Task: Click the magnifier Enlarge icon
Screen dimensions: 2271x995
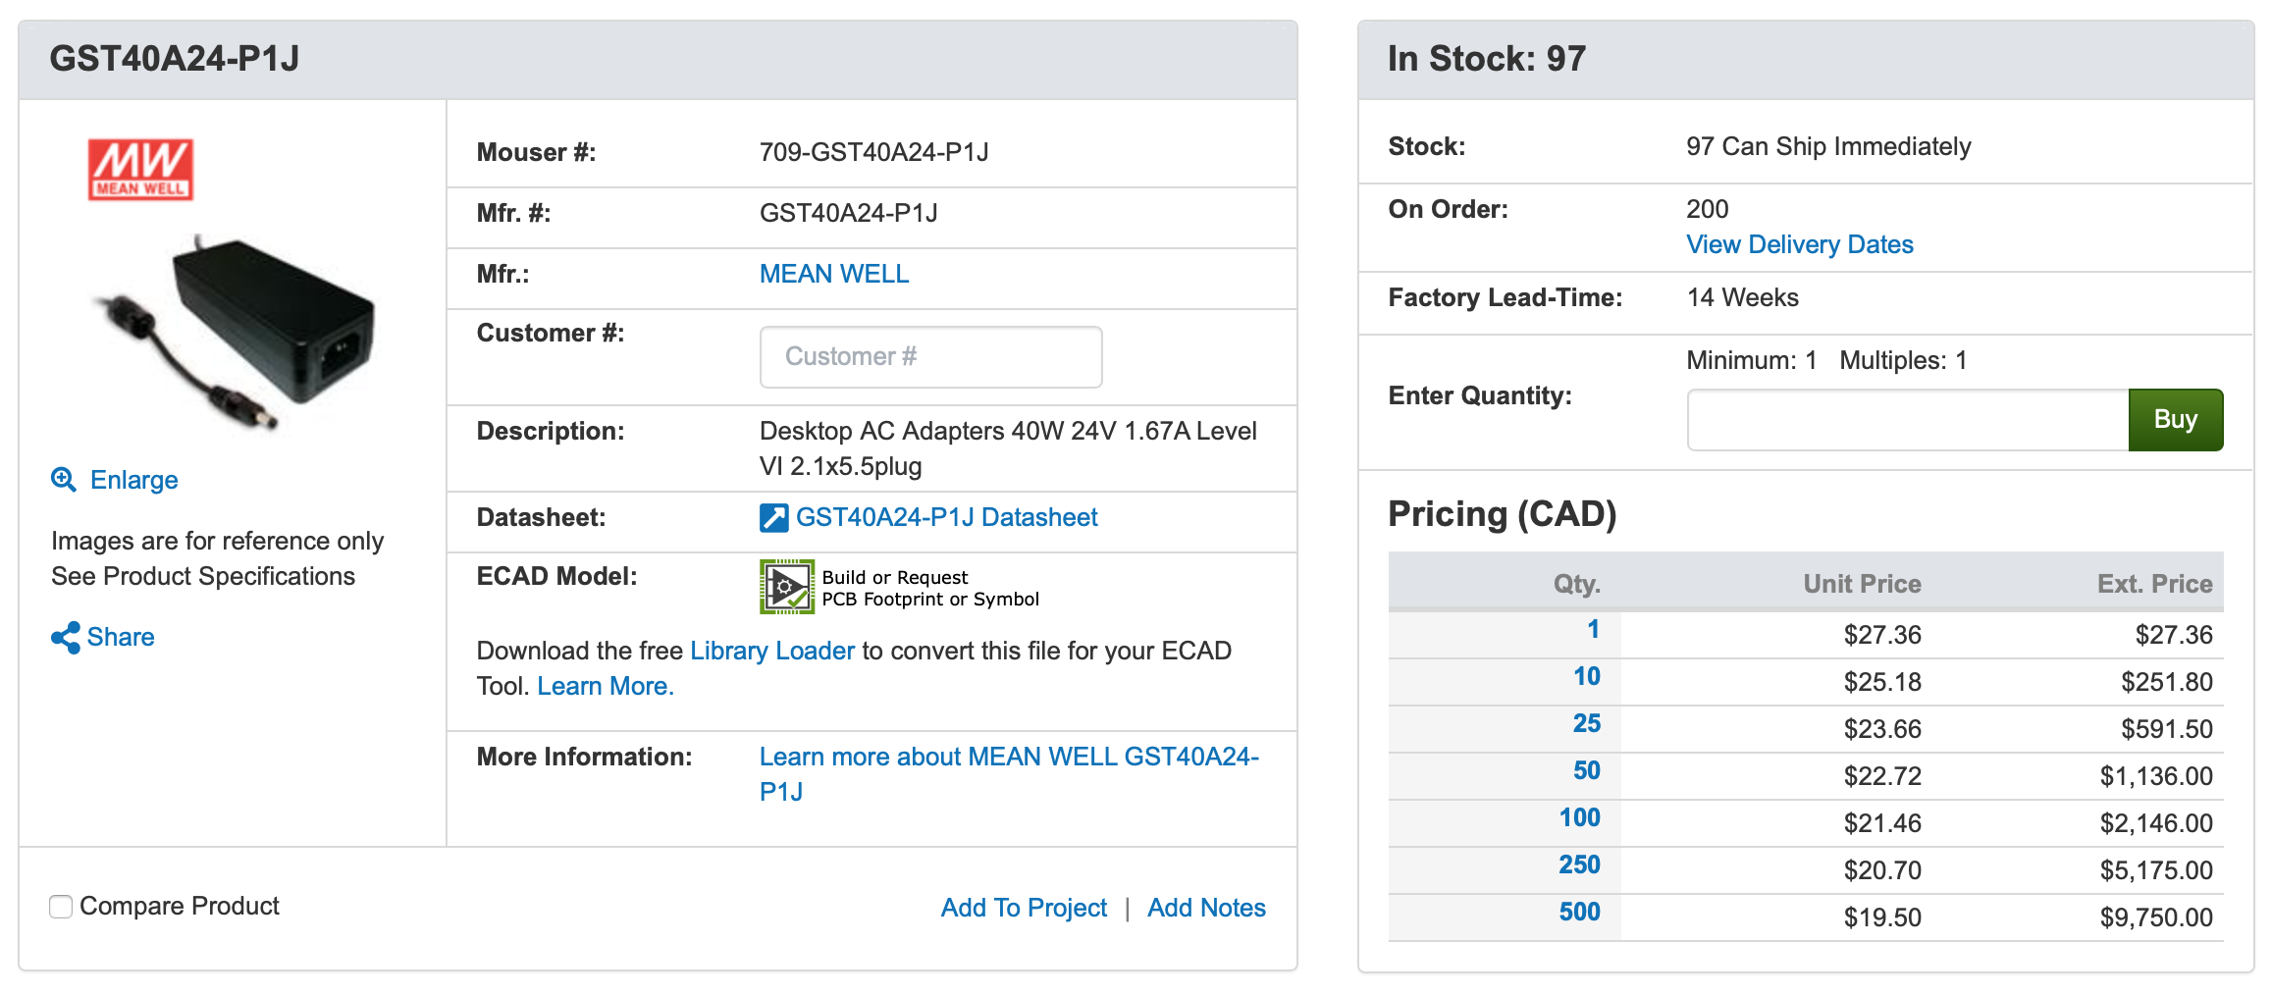Action: pos(64,479)
